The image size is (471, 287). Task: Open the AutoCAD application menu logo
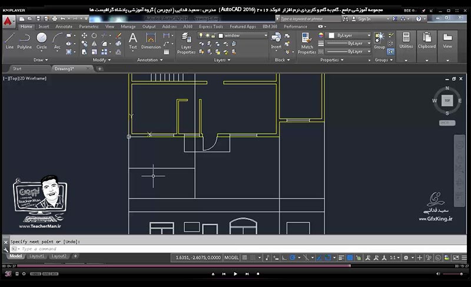(x=8, y=22)
